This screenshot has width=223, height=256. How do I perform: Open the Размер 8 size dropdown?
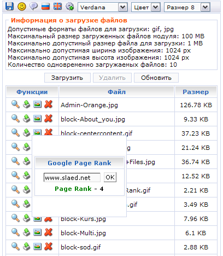click(187, 7)
